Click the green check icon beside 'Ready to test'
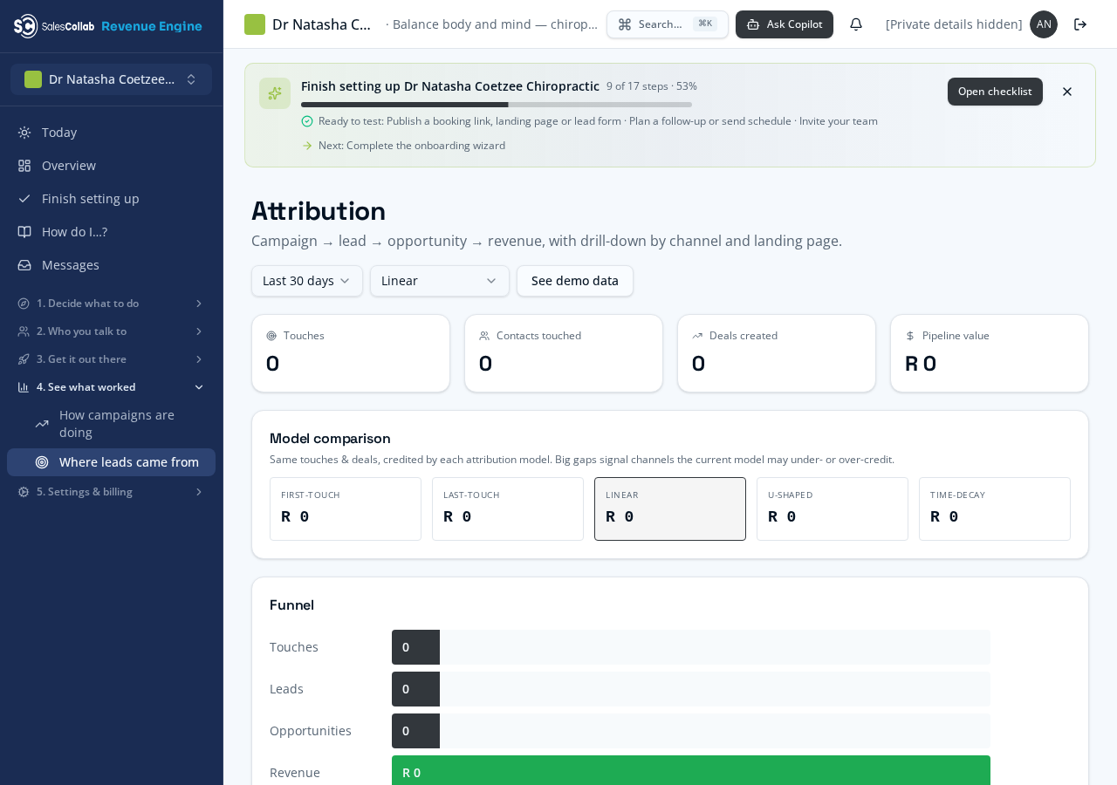The image size is (1117, 785). (x=307, y=121)
